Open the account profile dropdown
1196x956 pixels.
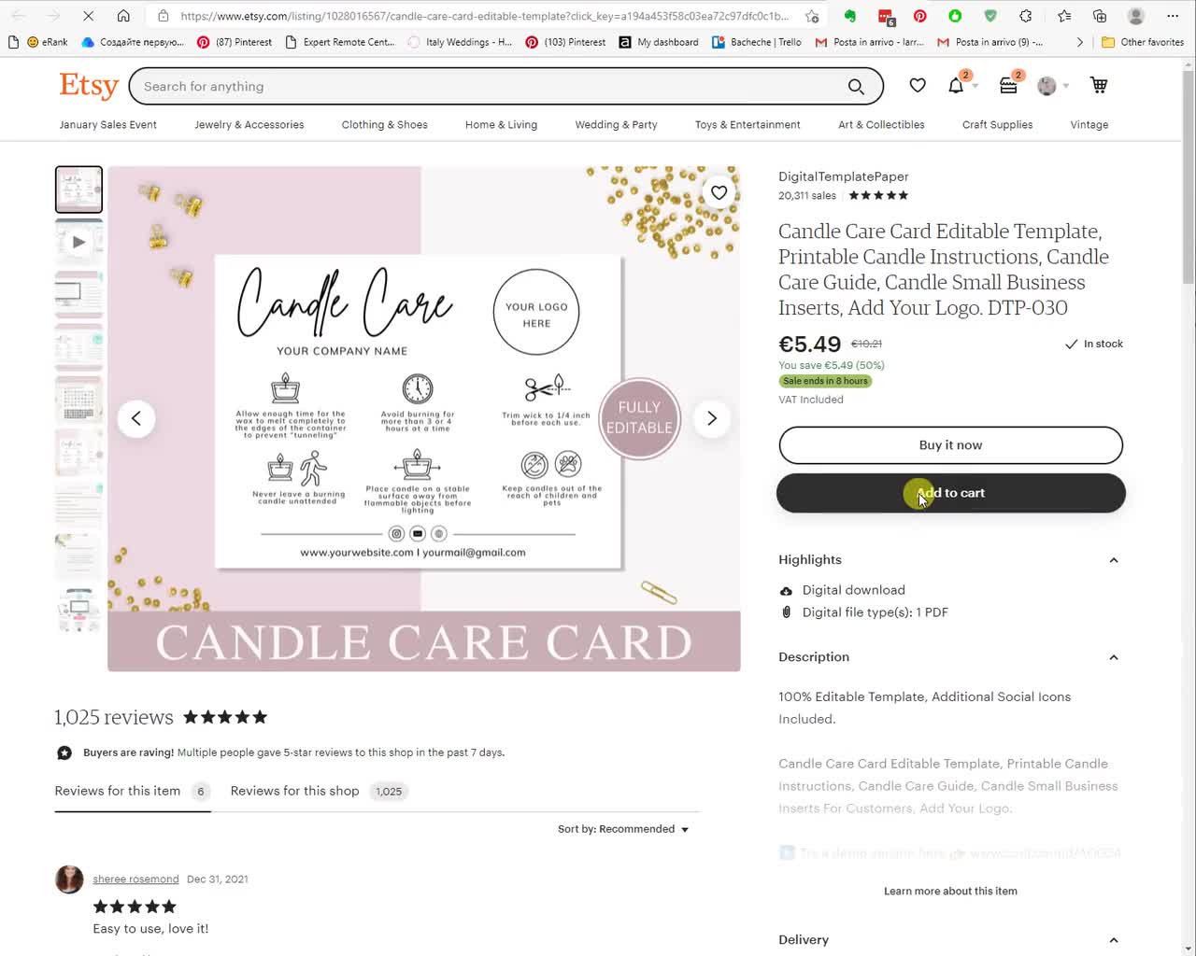pyautogui.click(x=1053, y=86)
